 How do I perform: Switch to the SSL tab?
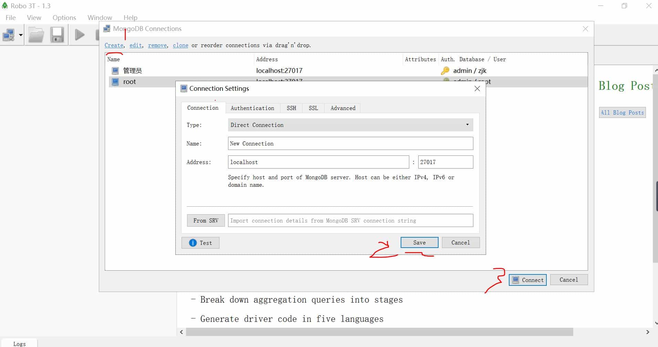click(x=313, y=108)
